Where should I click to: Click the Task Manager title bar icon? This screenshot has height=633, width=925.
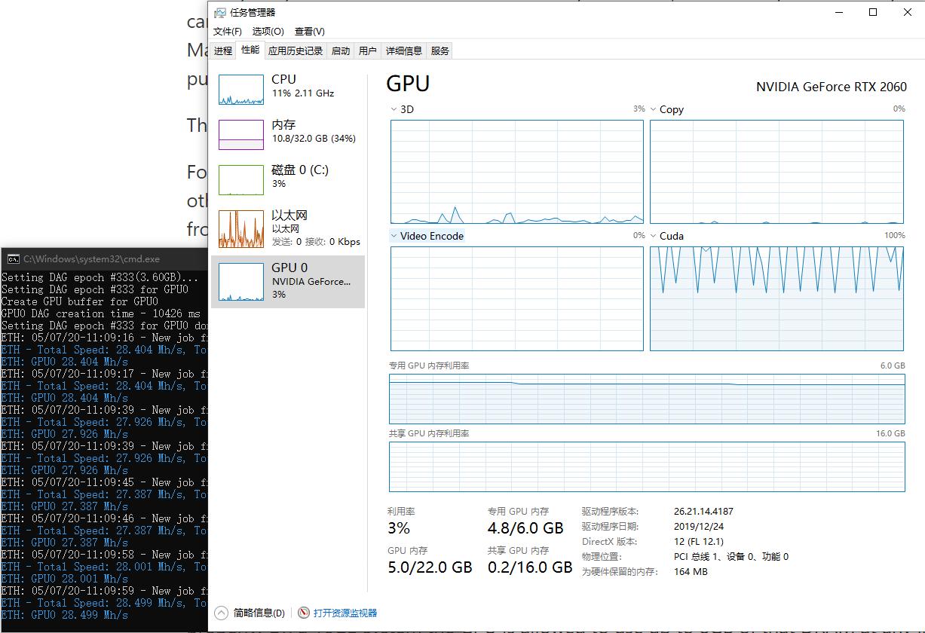tap(219, 12)
